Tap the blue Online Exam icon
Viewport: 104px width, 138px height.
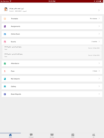[5, 34]
